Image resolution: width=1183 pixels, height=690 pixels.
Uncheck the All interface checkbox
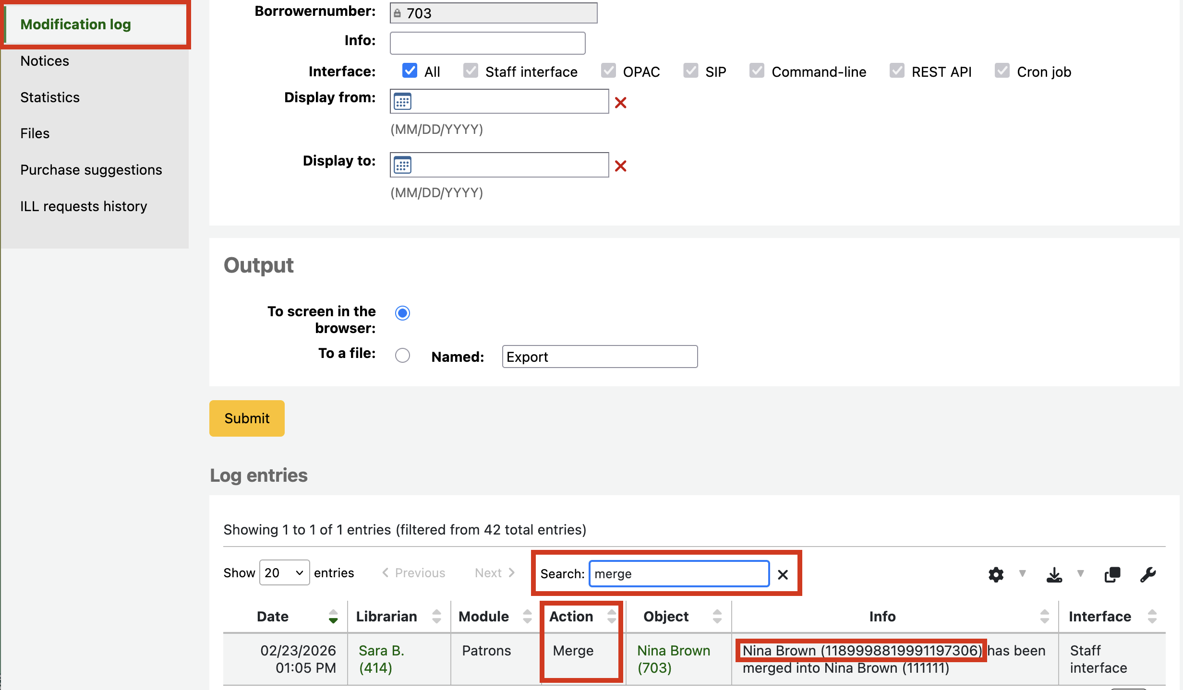tap(410, 71)
